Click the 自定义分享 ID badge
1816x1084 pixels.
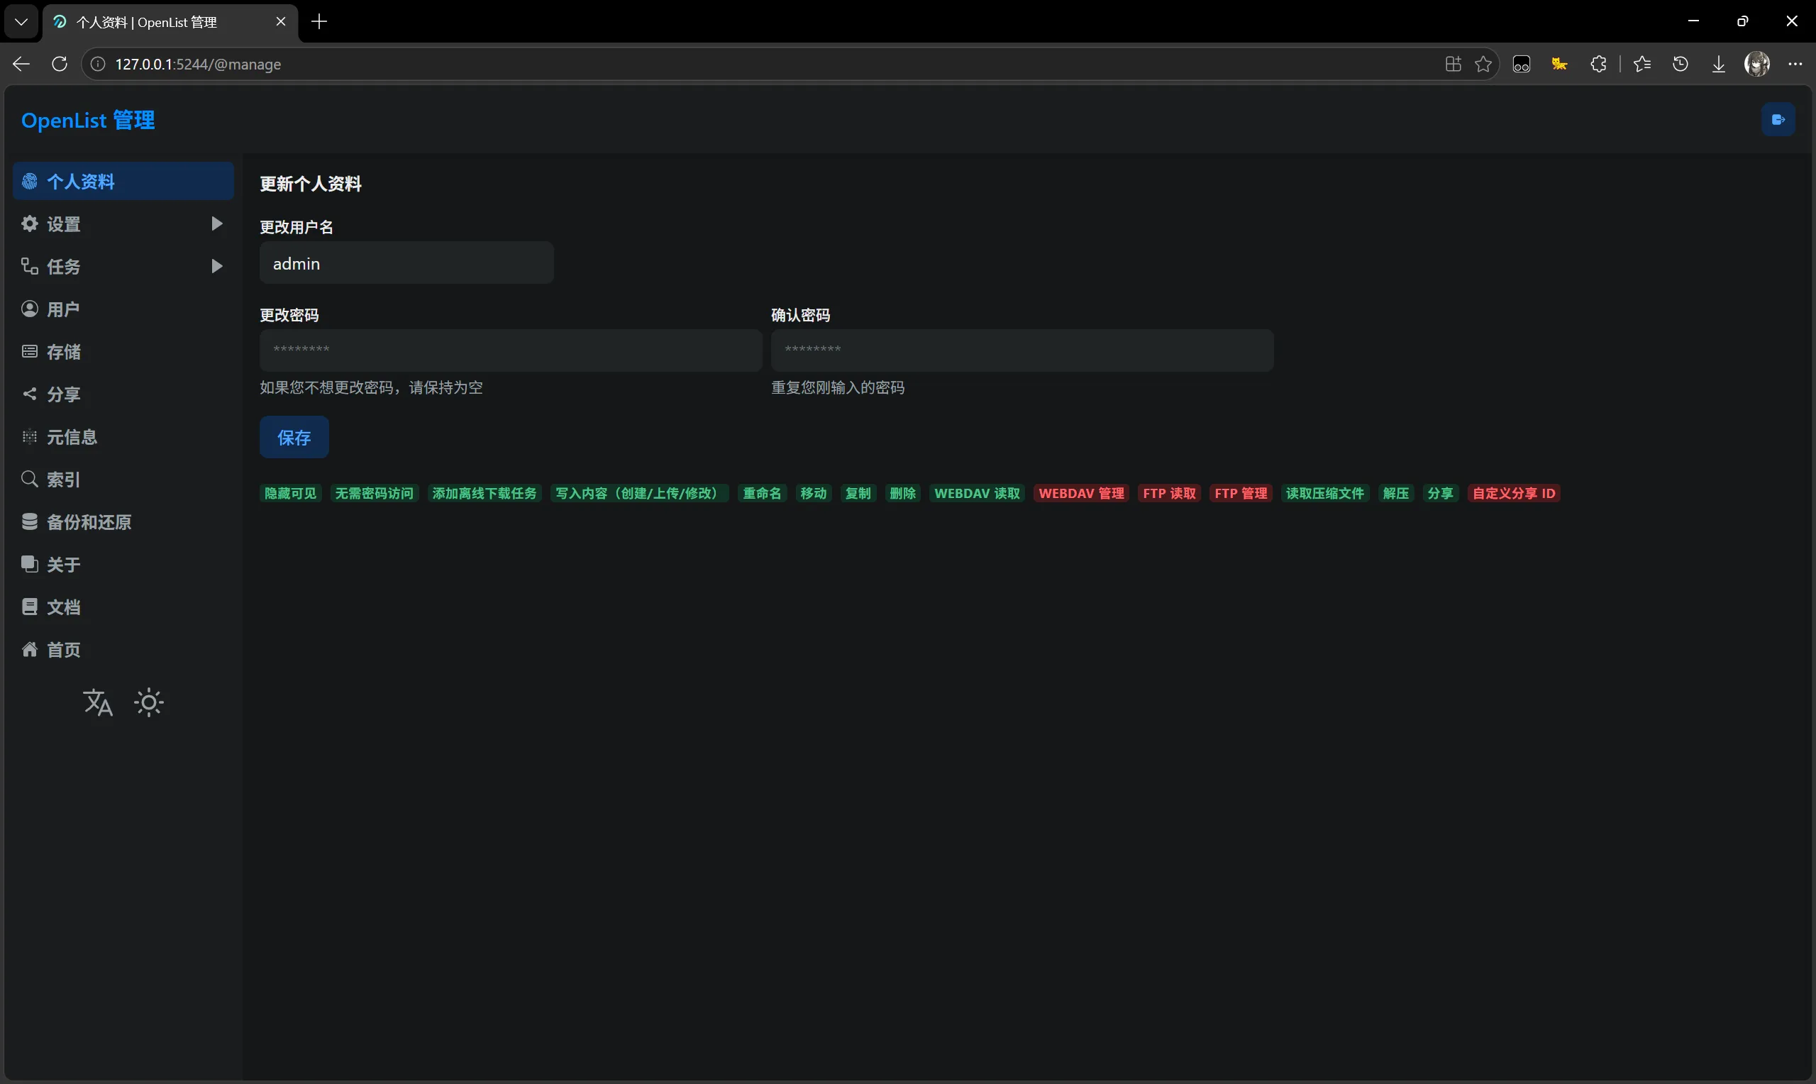pyautogui.click(x=1514, y=494)
